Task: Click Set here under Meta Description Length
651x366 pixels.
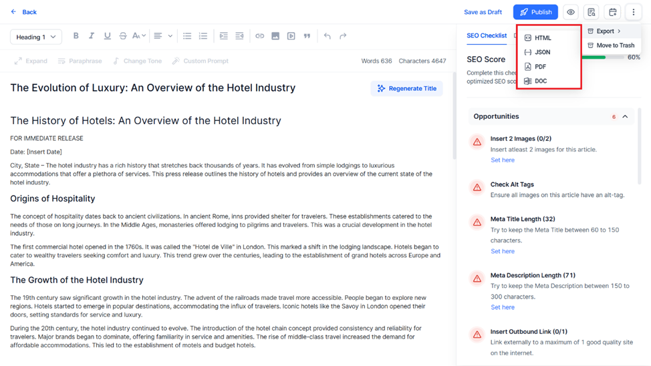Action: [503, 307]
